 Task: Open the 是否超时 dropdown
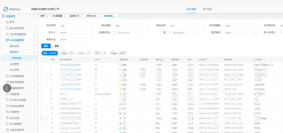240,33
